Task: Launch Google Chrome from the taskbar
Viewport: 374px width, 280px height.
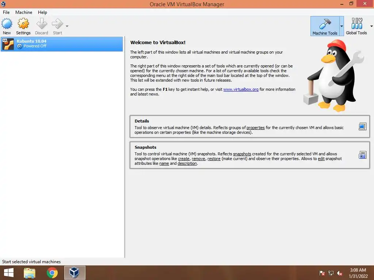Action: [x=52, y=273]
